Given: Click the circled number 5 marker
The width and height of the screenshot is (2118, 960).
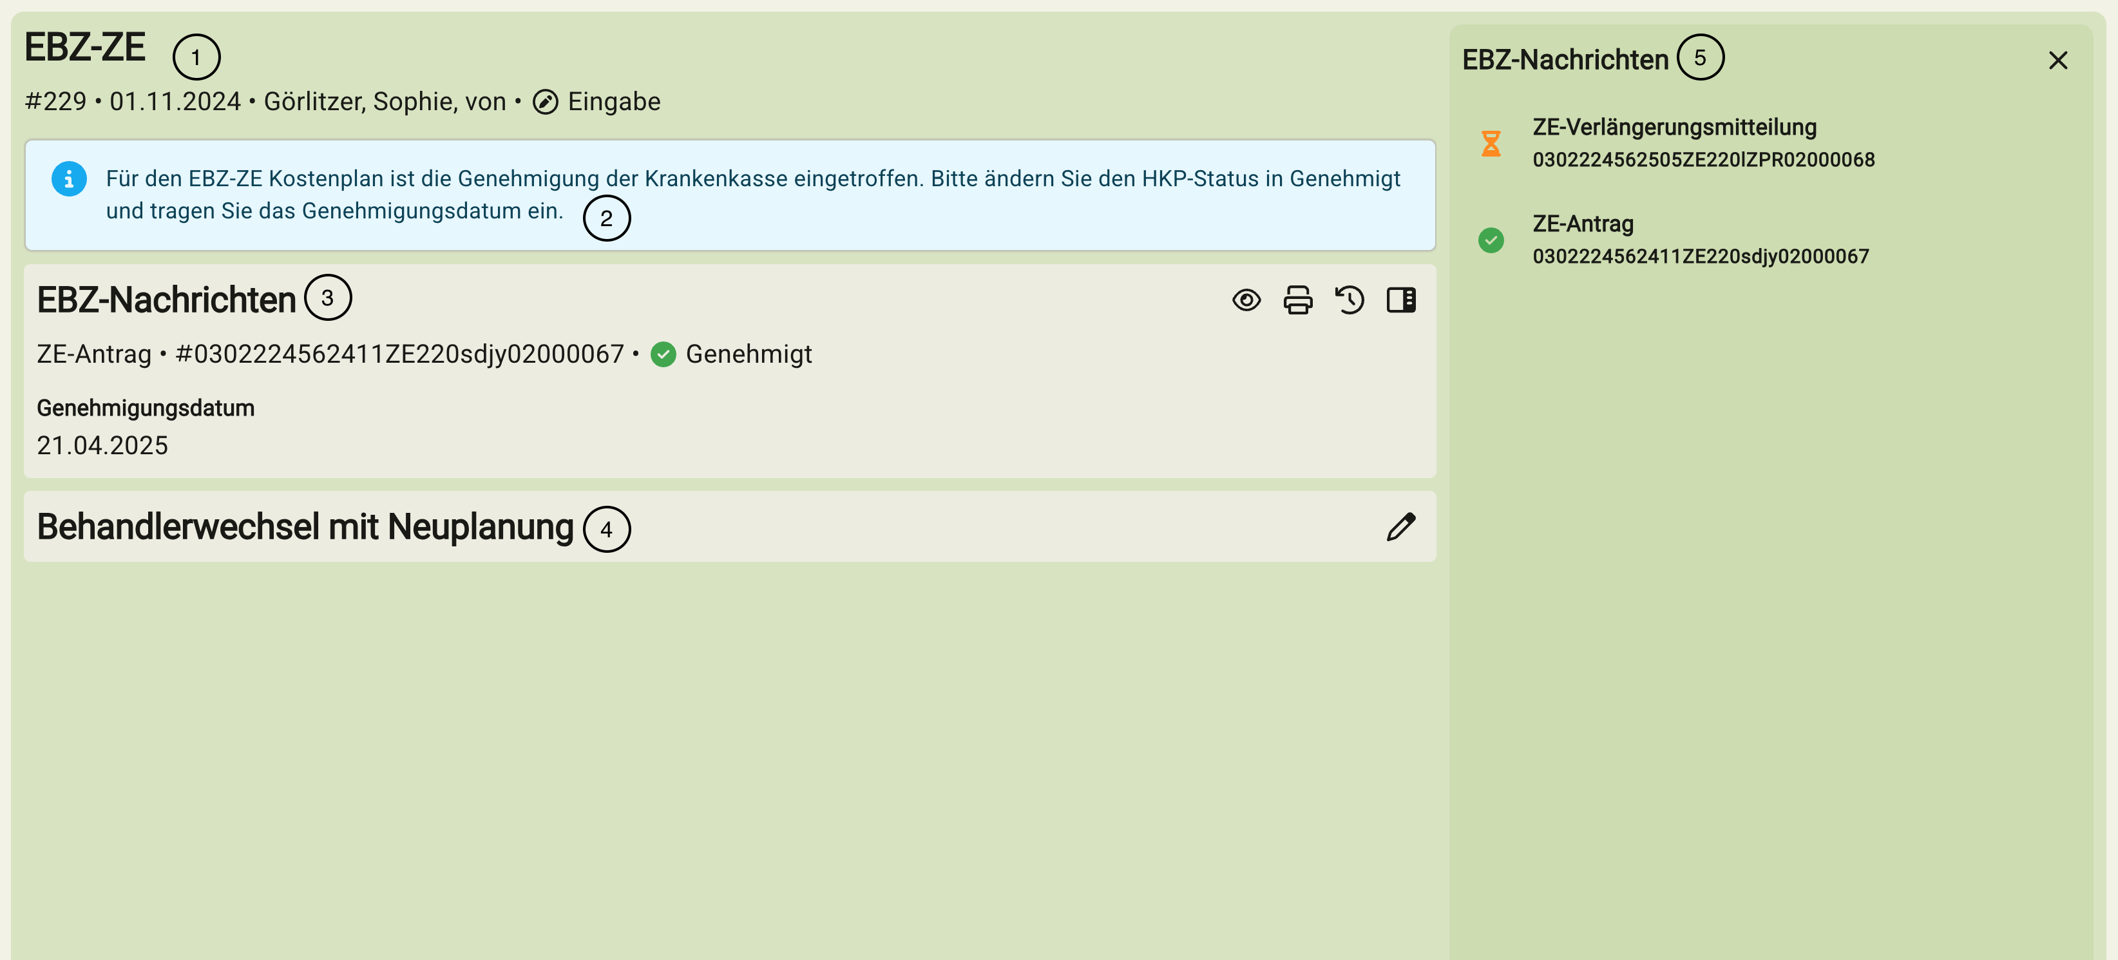Looking at the screenshot, I should click(1699, 57).
